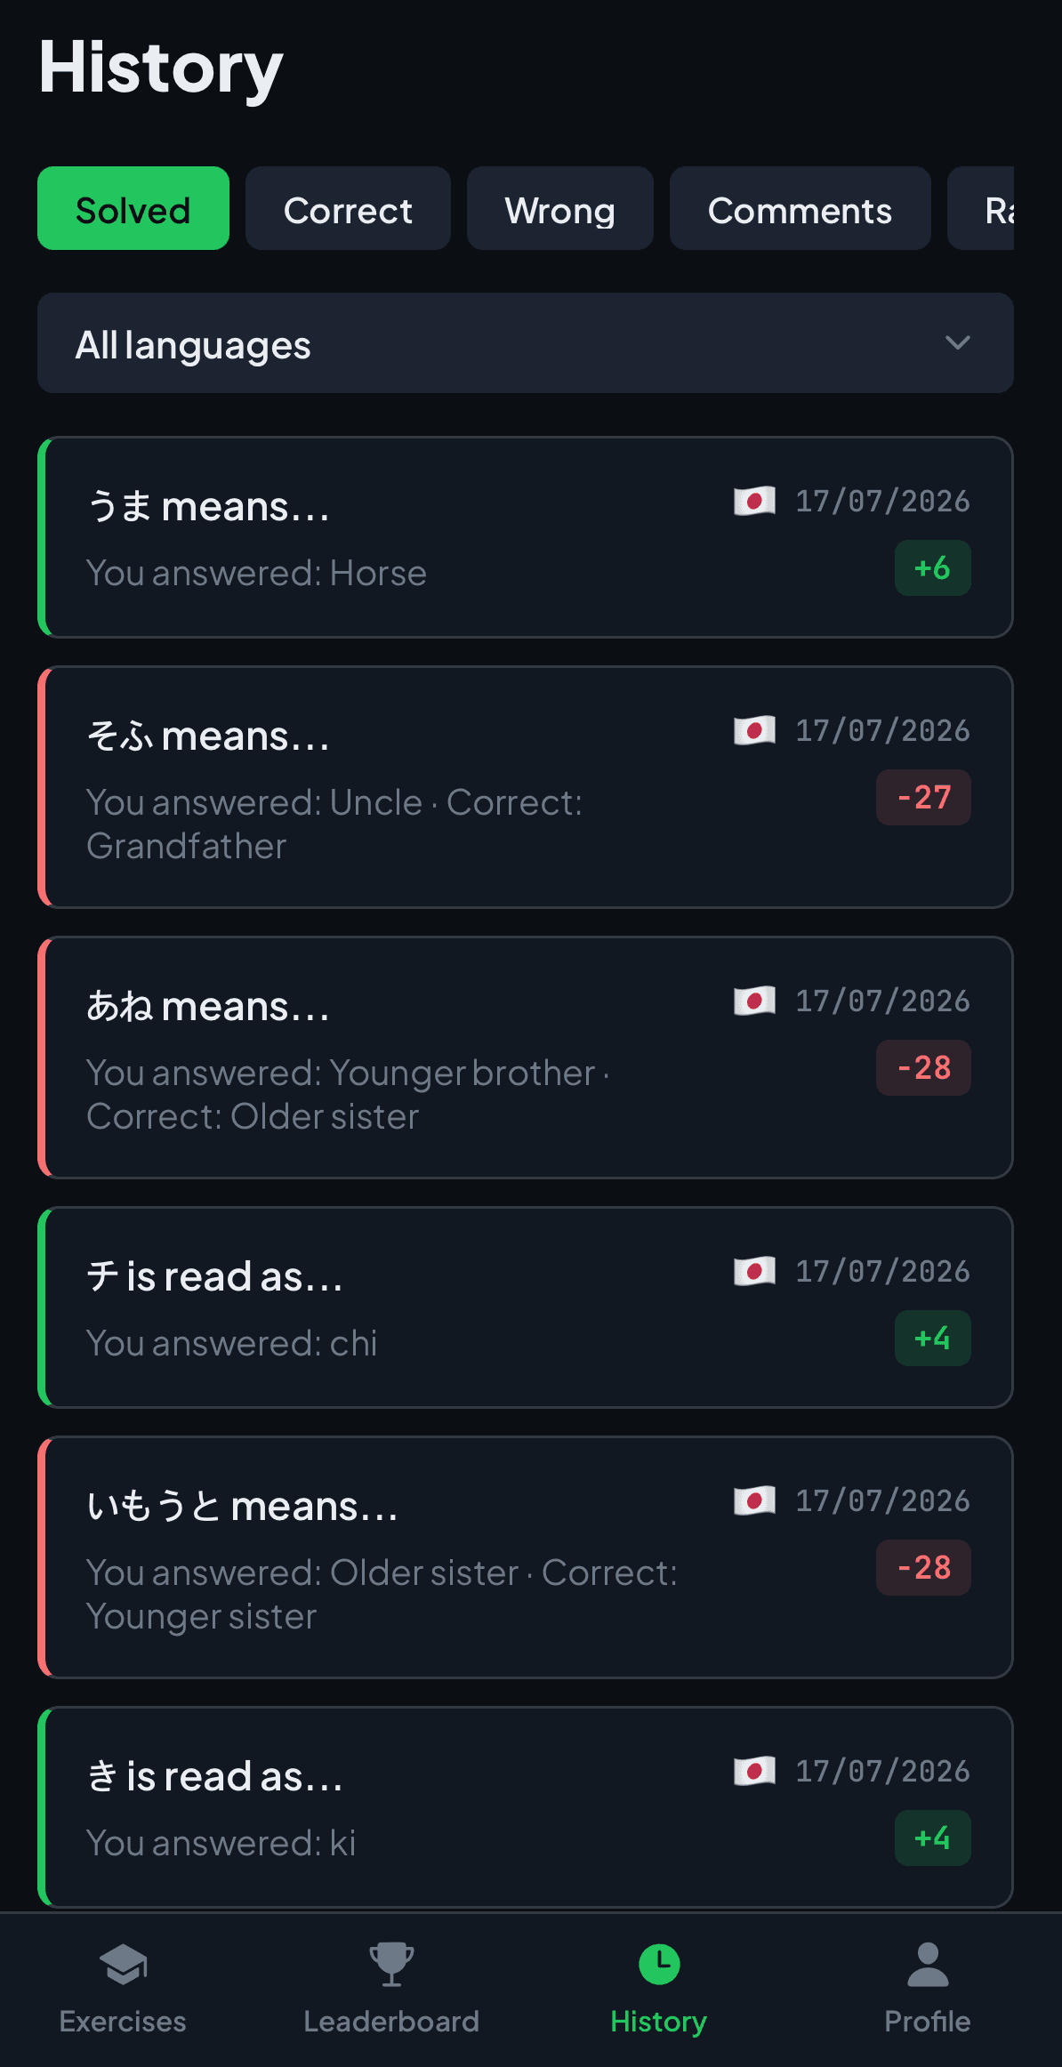Image resolution: width=1062 pixels, height=2067 pixels.
Task: Open the いもうと means history entry
Action: 526,1557
